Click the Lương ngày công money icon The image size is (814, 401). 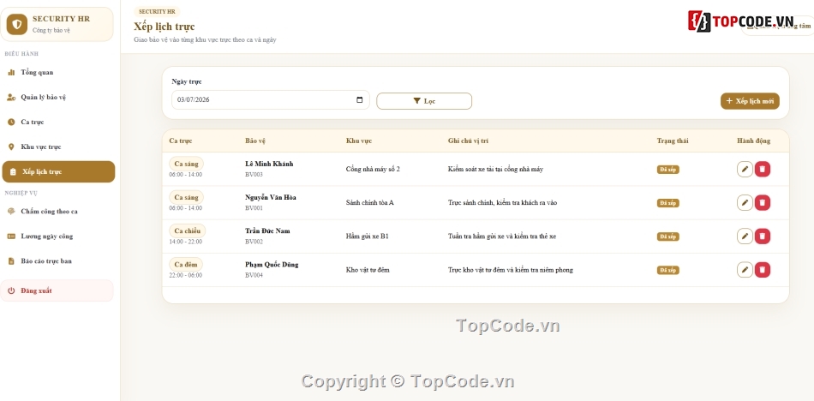pyautogui.click(x=11, y=236)
